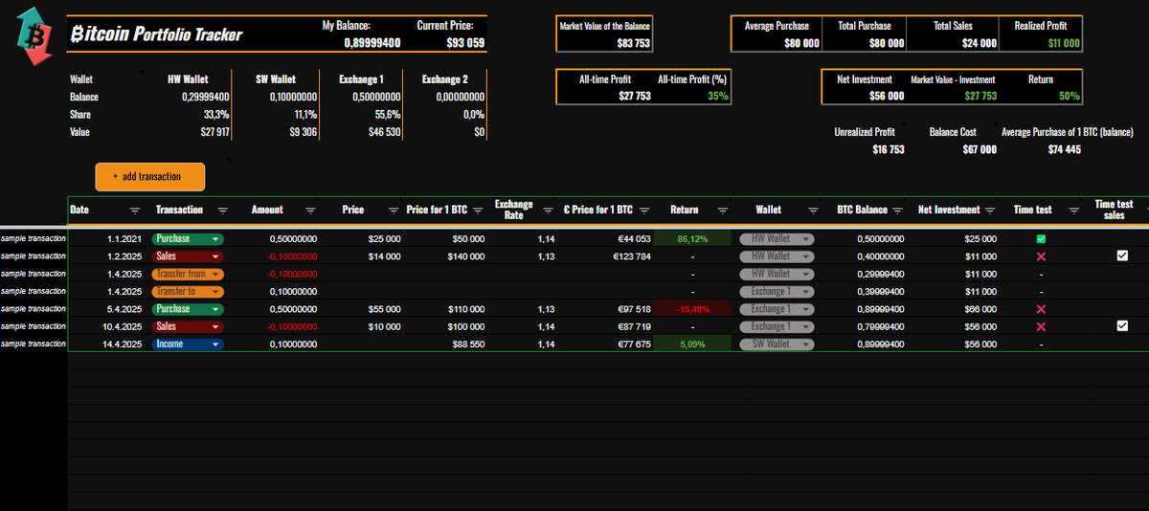
Task: Open the Date column filter icon
Action: pyautogui.click(x=134, y=210)
